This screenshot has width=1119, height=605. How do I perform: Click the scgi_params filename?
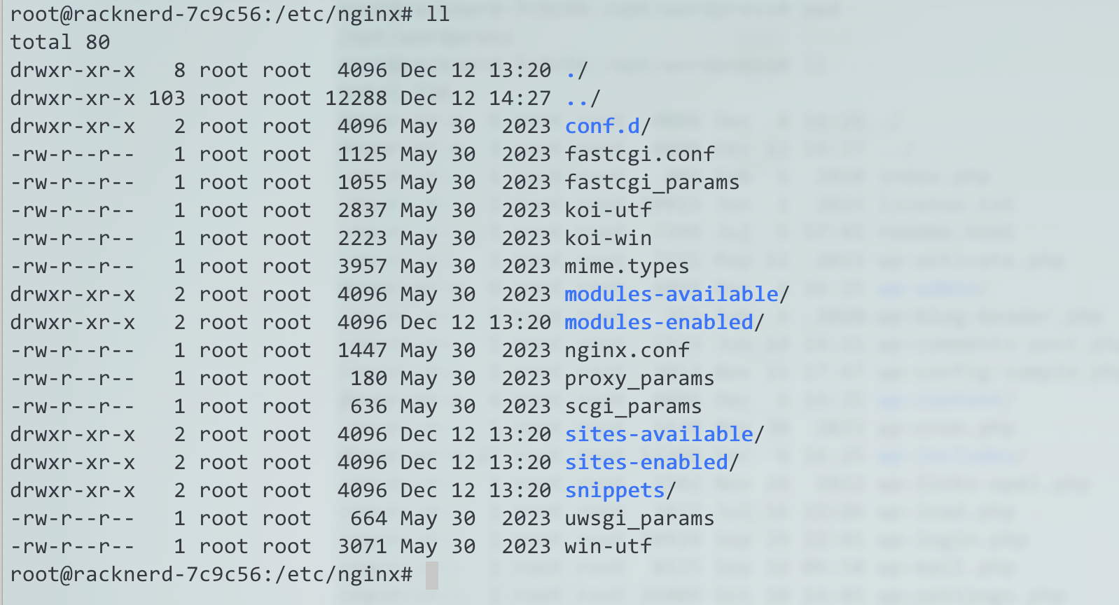point(634,407)
